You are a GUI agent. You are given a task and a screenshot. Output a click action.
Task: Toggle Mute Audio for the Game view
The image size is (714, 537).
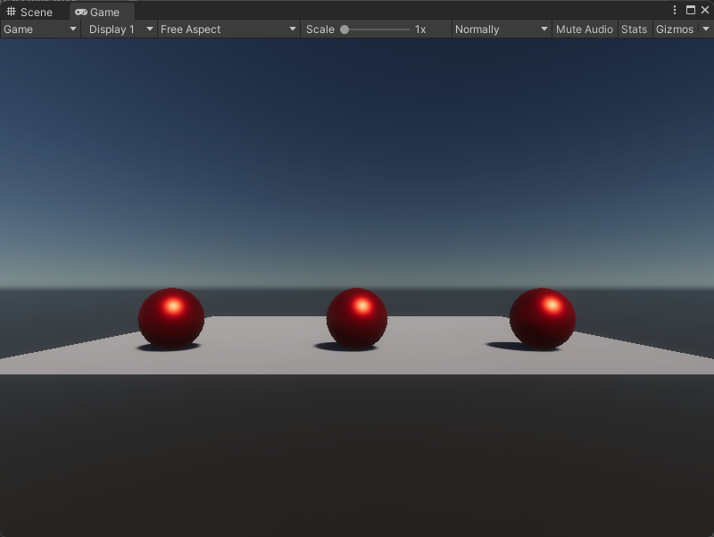tap(584, 29)
